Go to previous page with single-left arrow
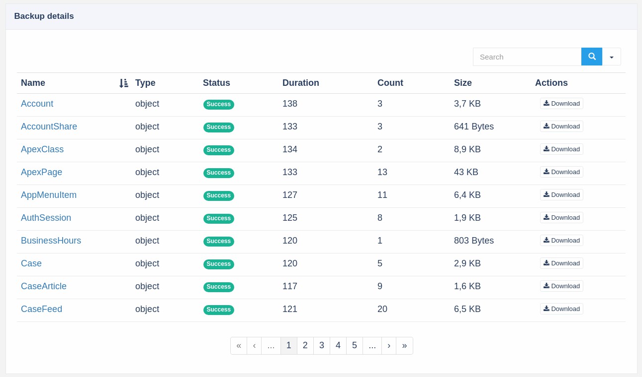The width and height of the screenshot is (642, 377). point(254,346)
